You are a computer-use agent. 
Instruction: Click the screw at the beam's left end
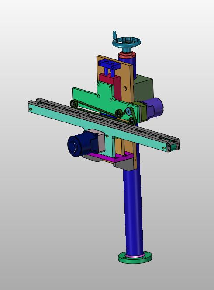31,109
